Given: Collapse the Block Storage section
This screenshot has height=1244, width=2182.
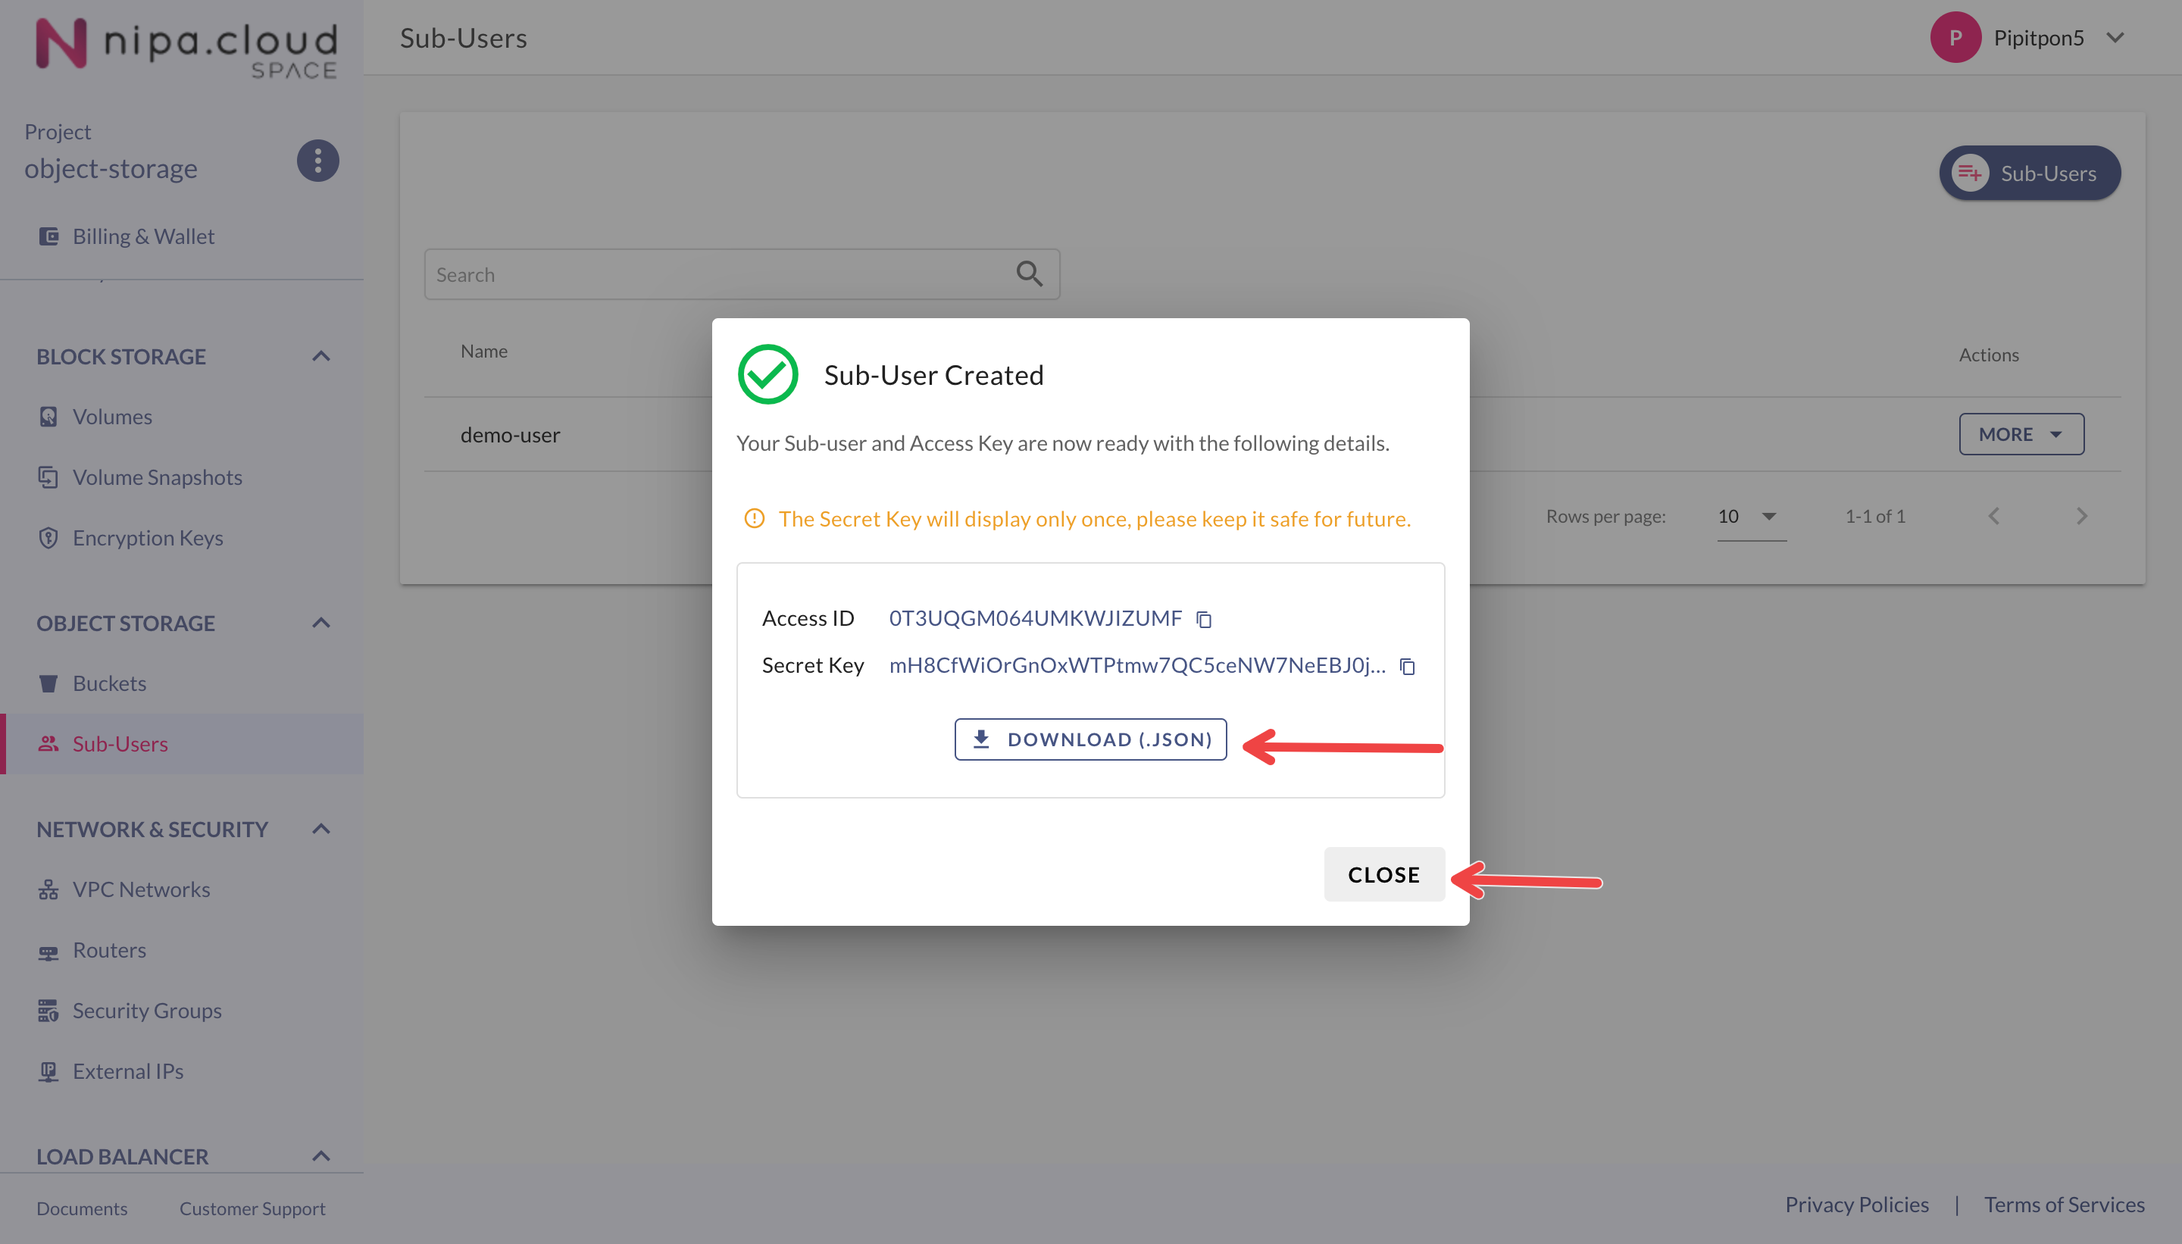Looking at the screenshot, I should [x=320, y=356].
